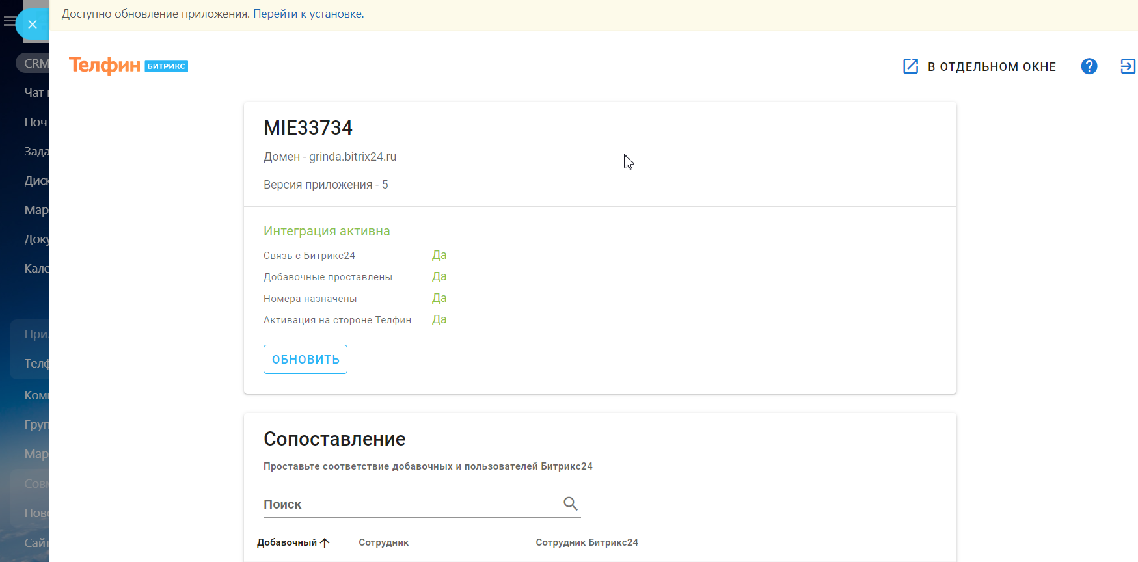Click the search magnifier icon

pos(570,503)
